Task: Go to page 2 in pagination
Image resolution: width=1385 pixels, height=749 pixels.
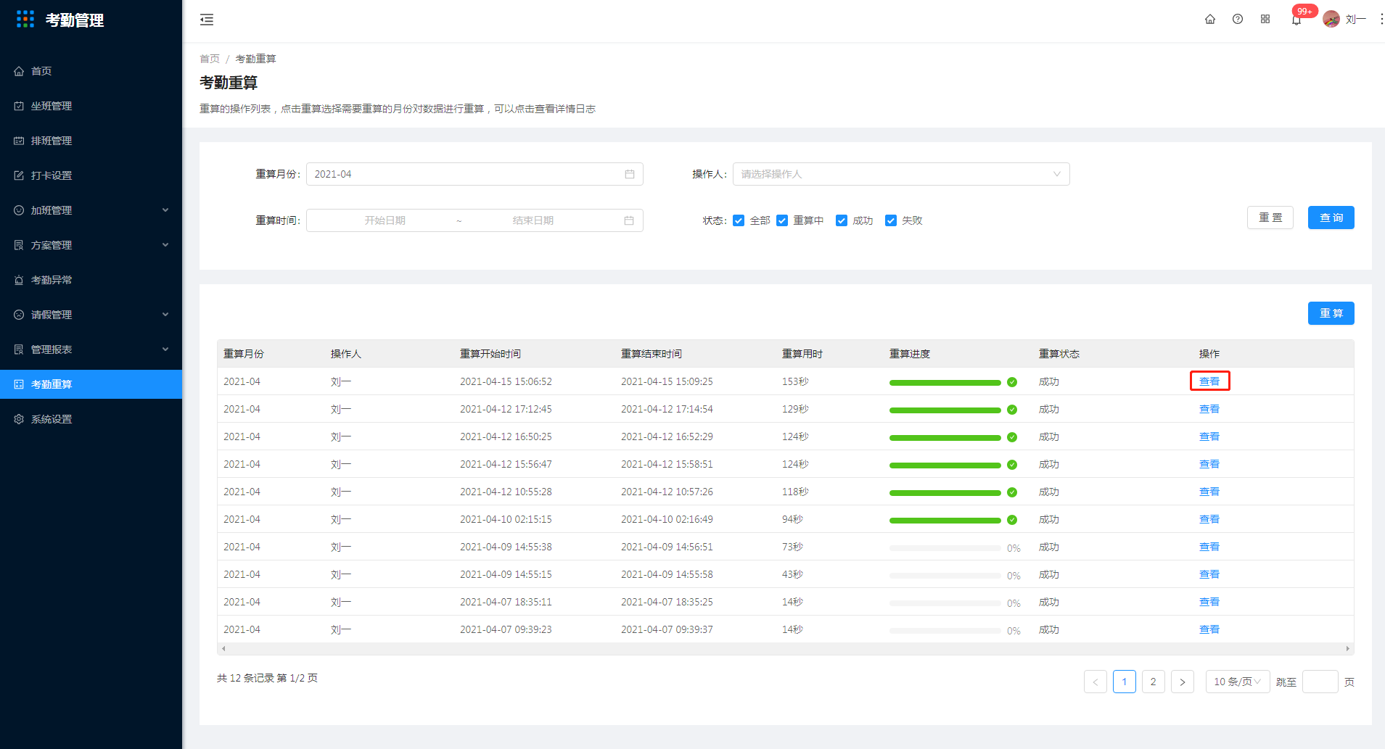Action: tap(1154, 682)
